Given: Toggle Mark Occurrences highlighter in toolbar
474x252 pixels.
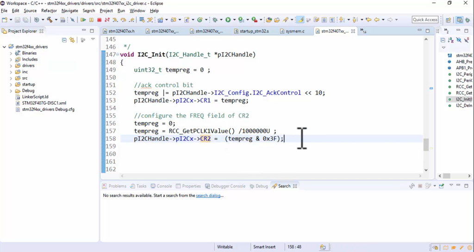Looking at the screenshot, I should click(300, 20).
